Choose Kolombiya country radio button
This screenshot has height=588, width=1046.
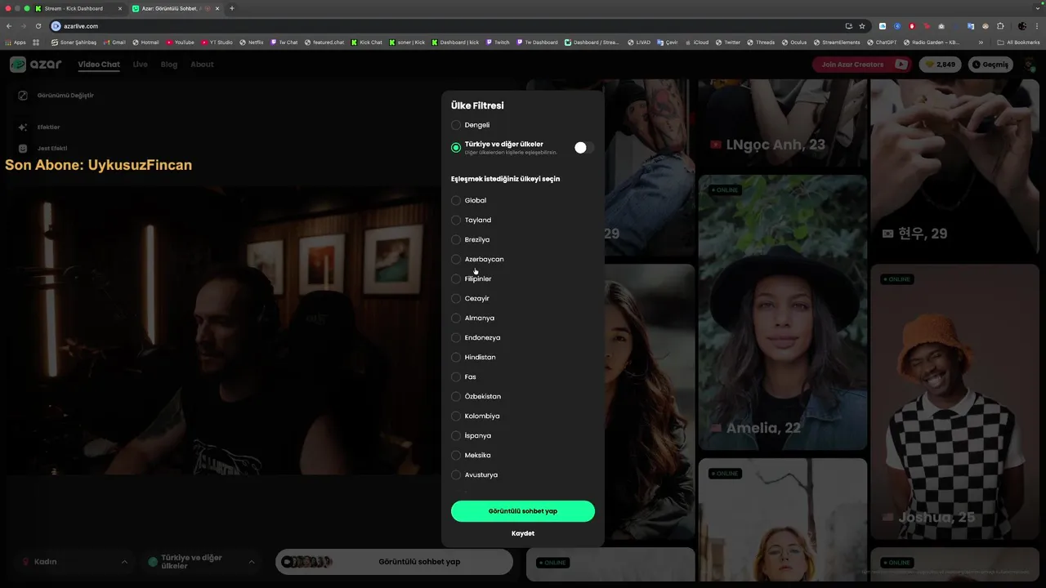(x=456, y=416)
